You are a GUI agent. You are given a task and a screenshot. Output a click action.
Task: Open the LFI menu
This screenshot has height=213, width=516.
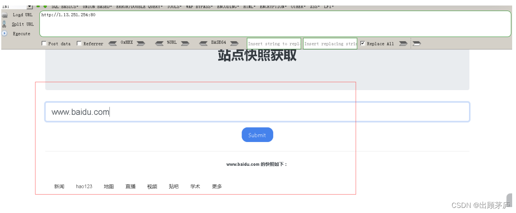(x=329, y=7)
